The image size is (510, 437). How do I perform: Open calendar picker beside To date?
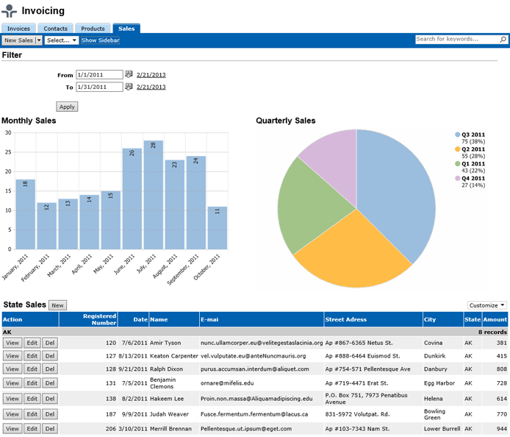(x=129, y=87)
